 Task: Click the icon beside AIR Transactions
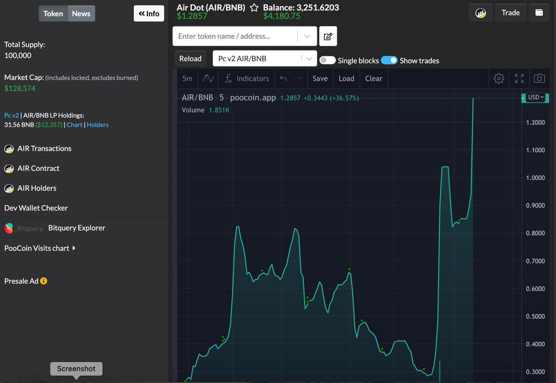coord(9,149)
